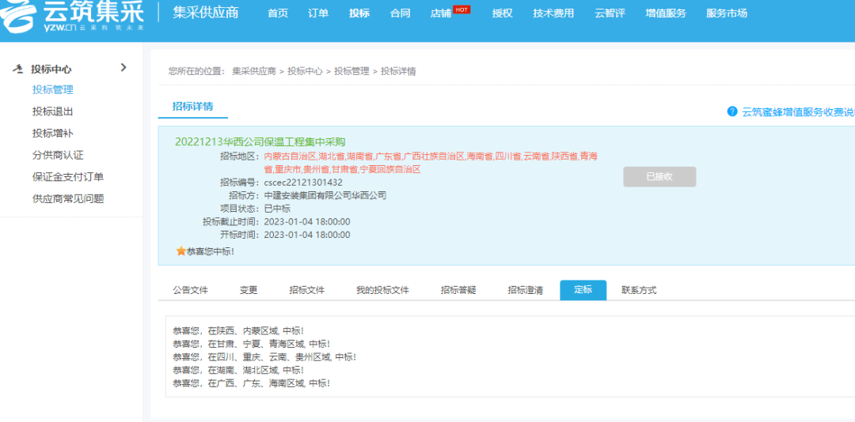The image size is (855, 422).
Task: Open 合同 in the top menu
Action: click(401, 13)
